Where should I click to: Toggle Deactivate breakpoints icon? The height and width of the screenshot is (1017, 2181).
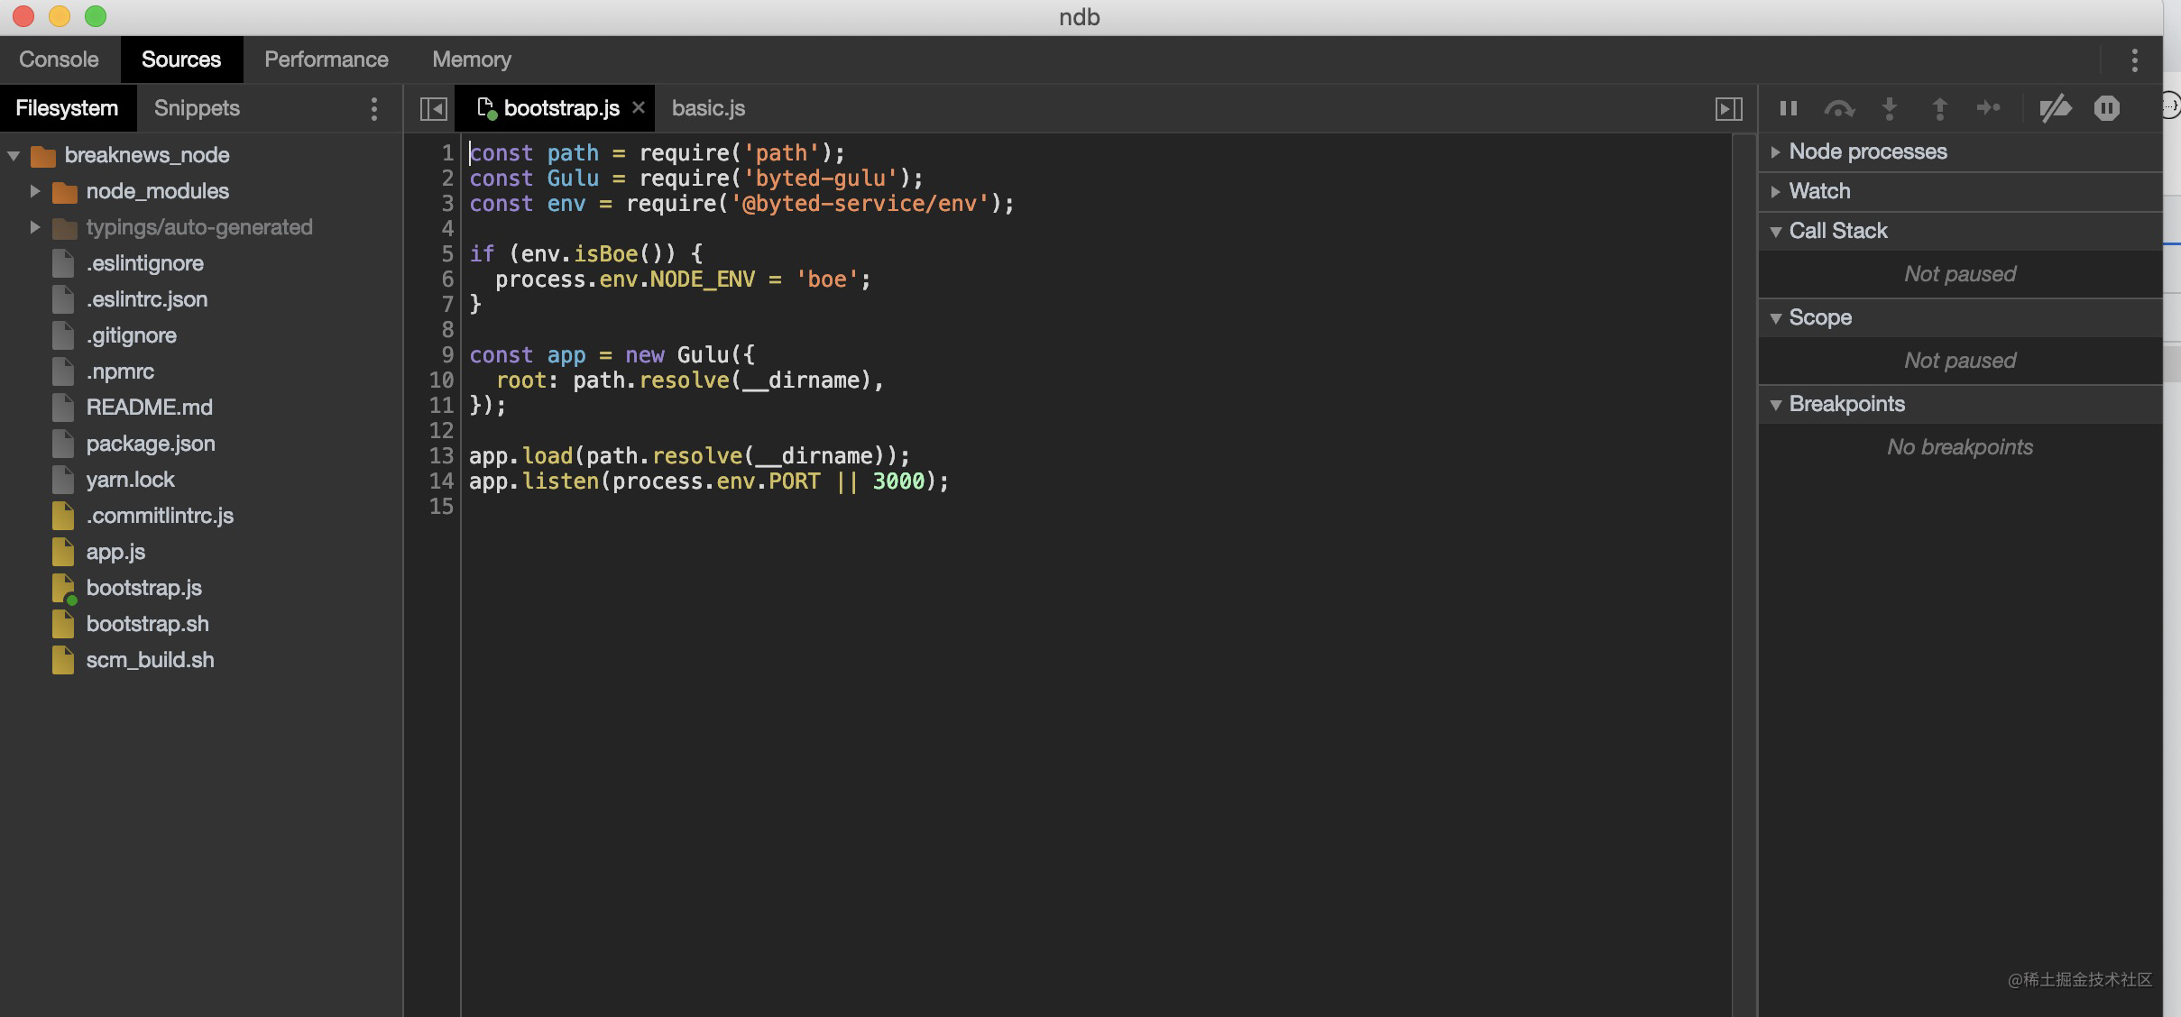click(2055, 108)
